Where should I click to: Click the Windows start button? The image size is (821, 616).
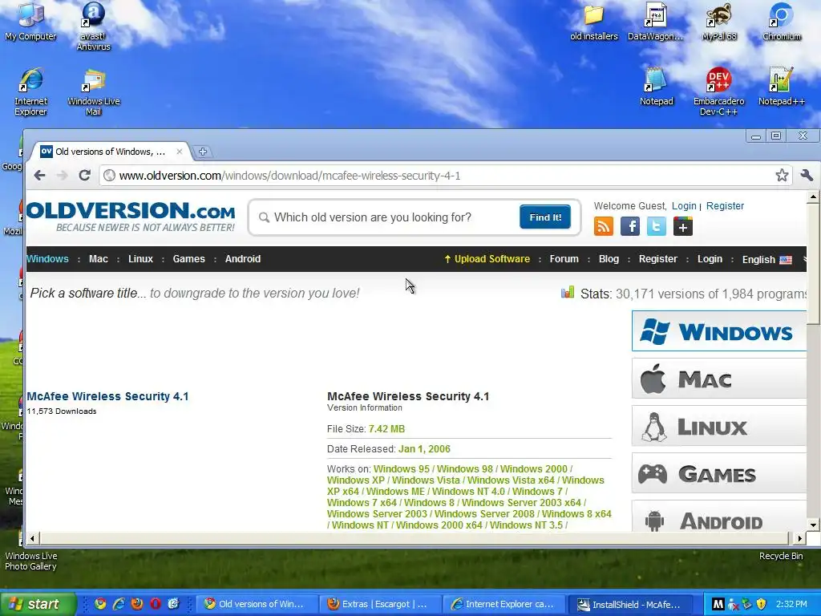[38, 604]
